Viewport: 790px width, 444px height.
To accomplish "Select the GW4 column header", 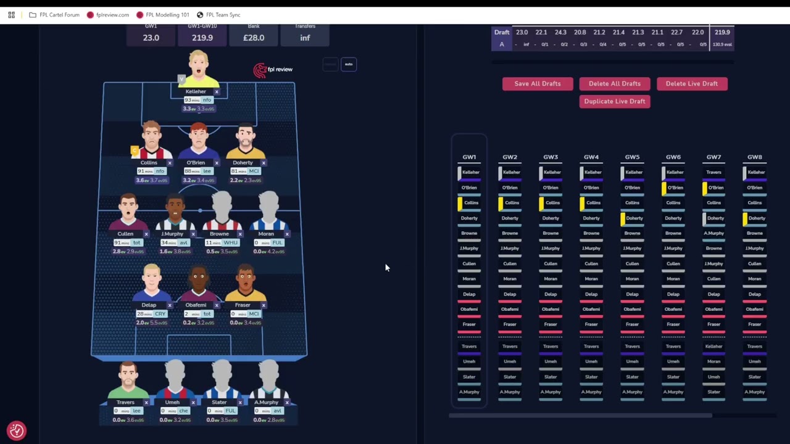I will (591, 157).
